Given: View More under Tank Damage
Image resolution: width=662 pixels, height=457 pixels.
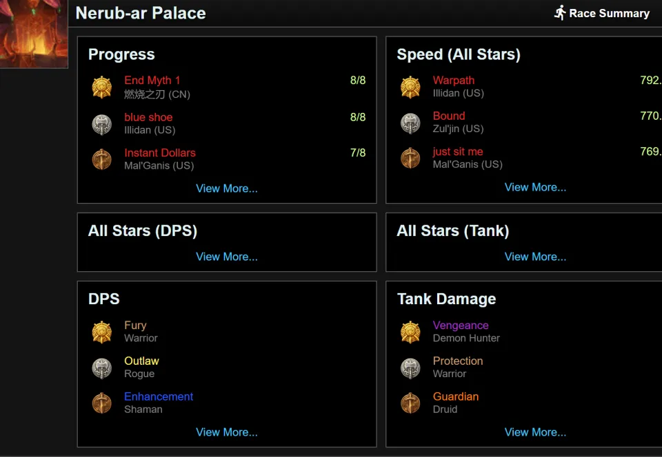Looking at the screenshot, I should pyautogui.click(x=535, y=432).
